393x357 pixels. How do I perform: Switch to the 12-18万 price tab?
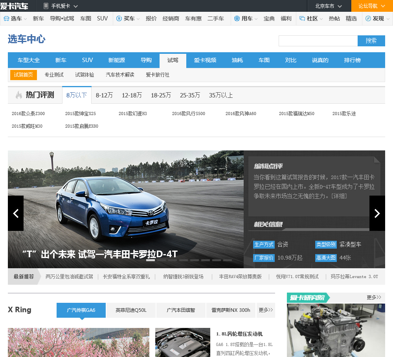(x=132, y=95)
